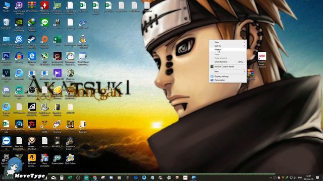323x181 pixels.
Task: Select the Internet Download Manager icon
Action: (32, 25)
